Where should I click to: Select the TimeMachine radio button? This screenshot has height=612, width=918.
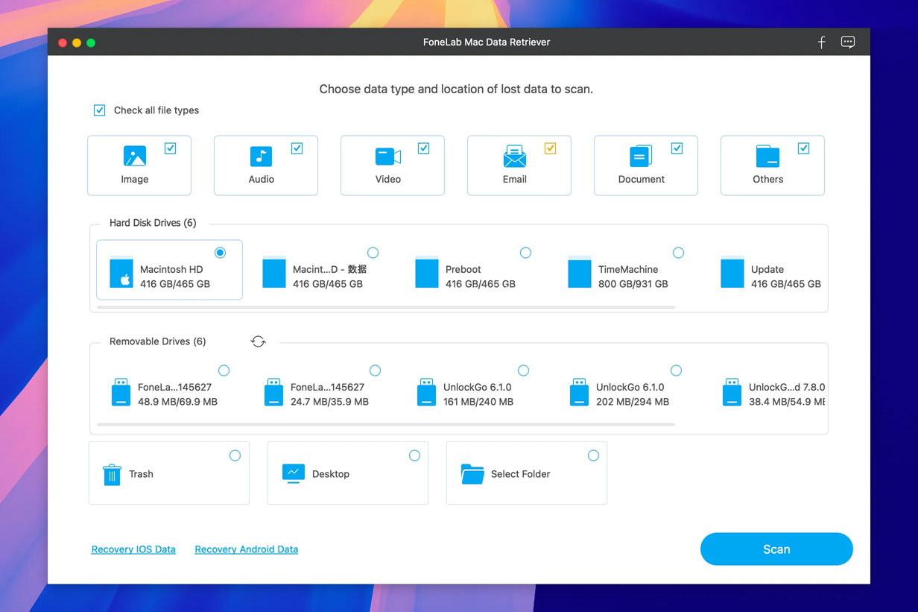pyautogui.click(x=678, y=253)
